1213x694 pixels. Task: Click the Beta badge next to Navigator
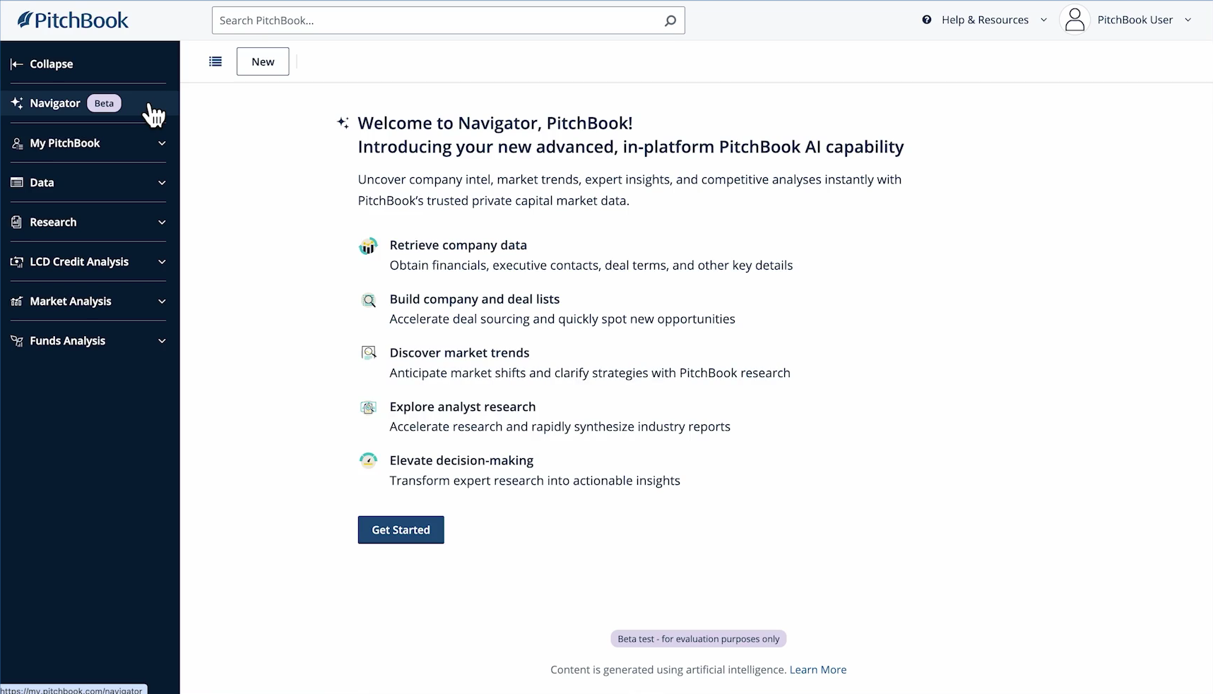(x=104, y=103)
